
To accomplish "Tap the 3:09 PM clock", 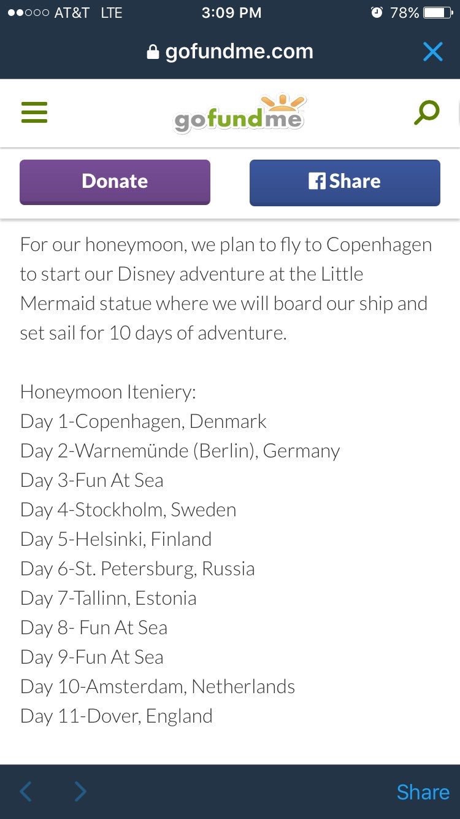I will (231, 13).
